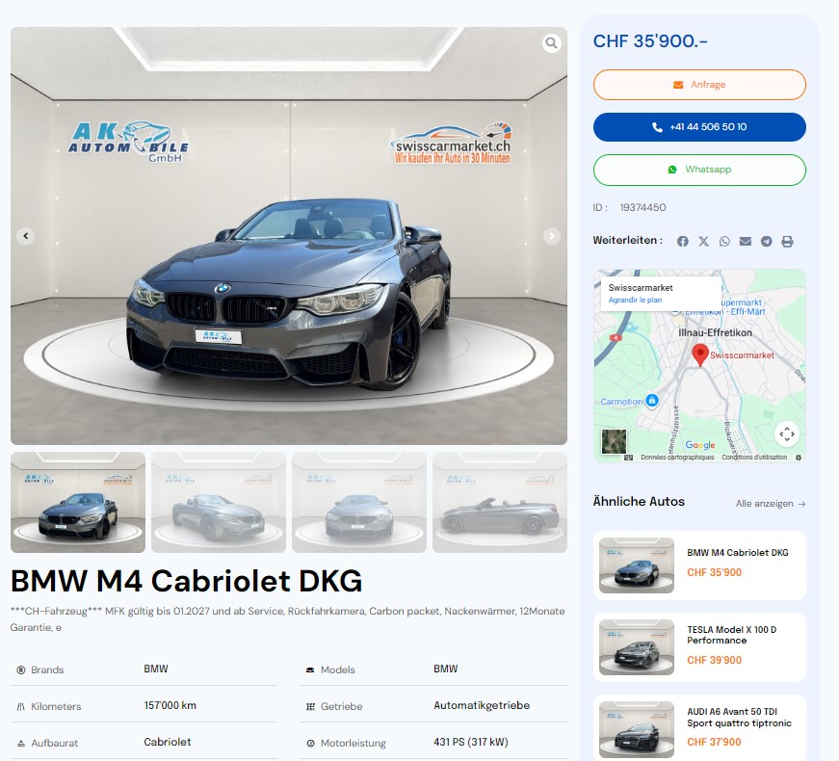Screen dimensions: 839x761
Task: Share listing via WhatsApp icon
Action: coord(724,242)
